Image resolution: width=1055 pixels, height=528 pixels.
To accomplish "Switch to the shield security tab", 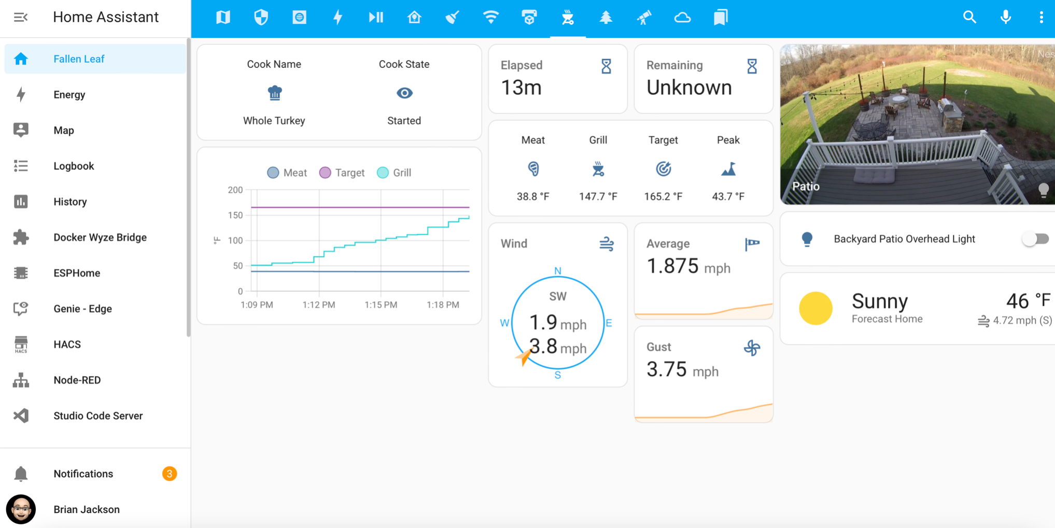I will tap(261, 17).
